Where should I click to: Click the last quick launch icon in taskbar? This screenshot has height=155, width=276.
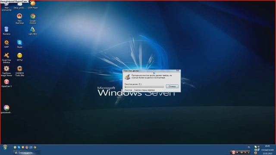pos(35,147)
